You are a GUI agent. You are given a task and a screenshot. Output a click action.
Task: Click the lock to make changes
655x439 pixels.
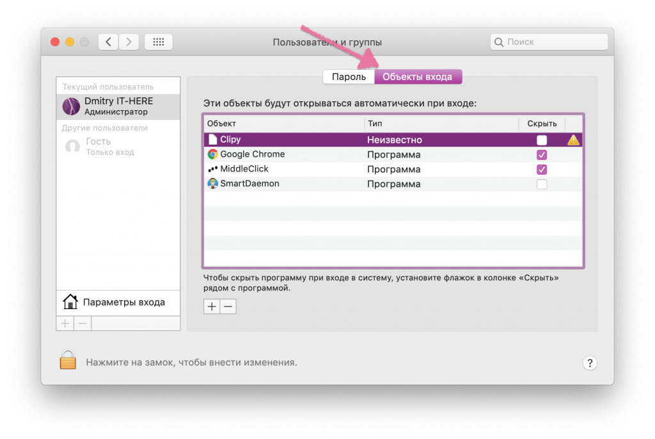(68, 360)
